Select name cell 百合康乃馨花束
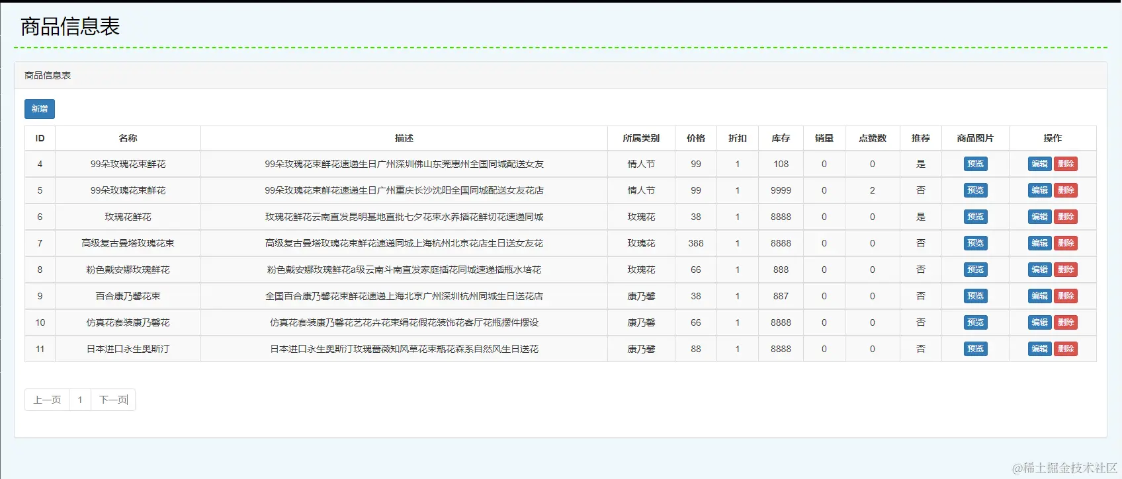The height and width of the screenshot is (479, 1122). click(x=128, y=296)
